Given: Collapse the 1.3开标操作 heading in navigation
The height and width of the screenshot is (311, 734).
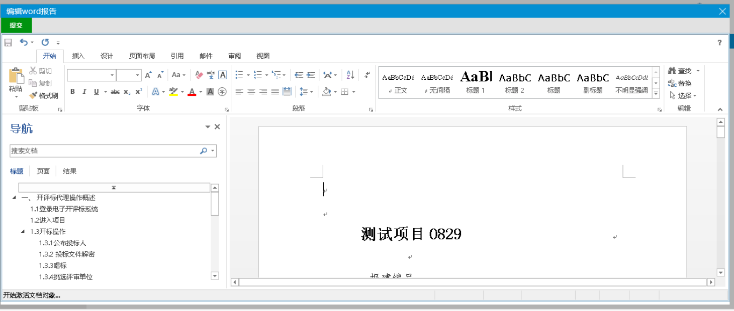Looking at the screenshot, I should pyautogui.click(x=23, y=232).
